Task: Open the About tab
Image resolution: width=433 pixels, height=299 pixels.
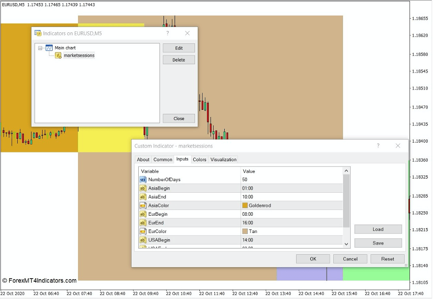Action: click(143, 159)
